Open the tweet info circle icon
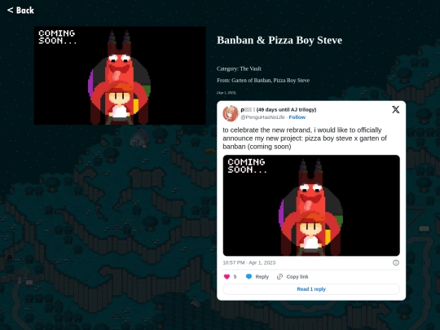Screen dimensions: 440x330 396,262
